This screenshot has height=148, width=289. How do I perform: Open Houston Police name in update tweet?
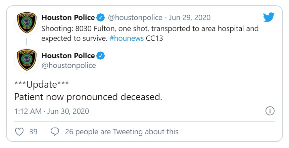pos(68,56)
